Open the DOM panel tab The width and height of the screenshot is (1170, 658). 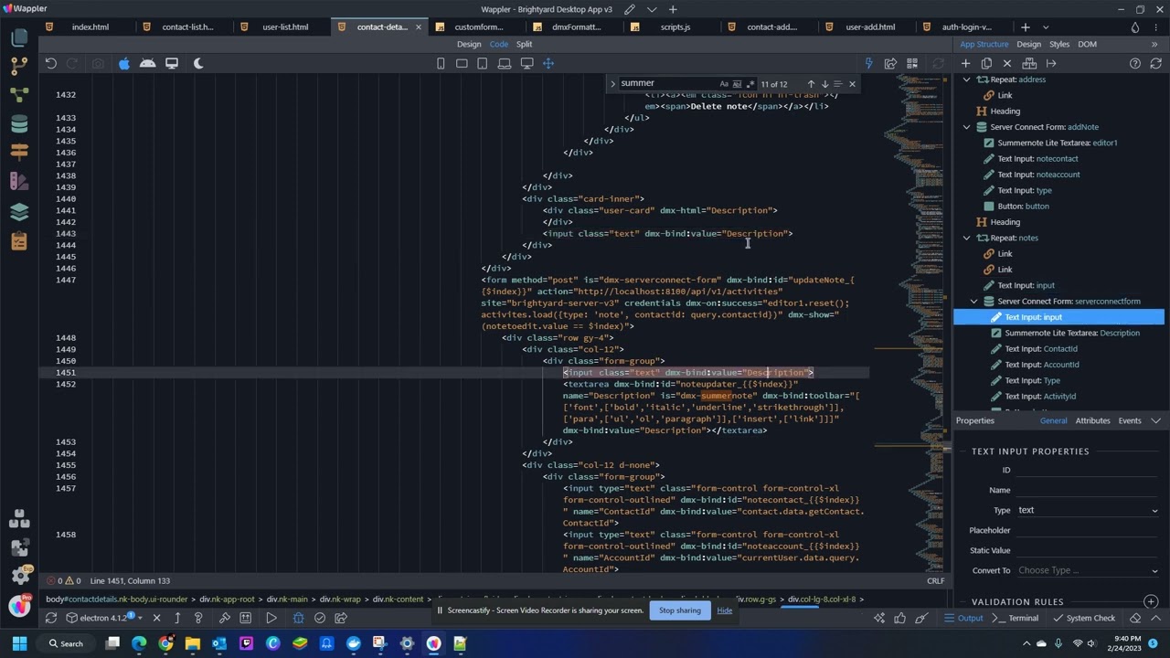(x=1087, y=44)
